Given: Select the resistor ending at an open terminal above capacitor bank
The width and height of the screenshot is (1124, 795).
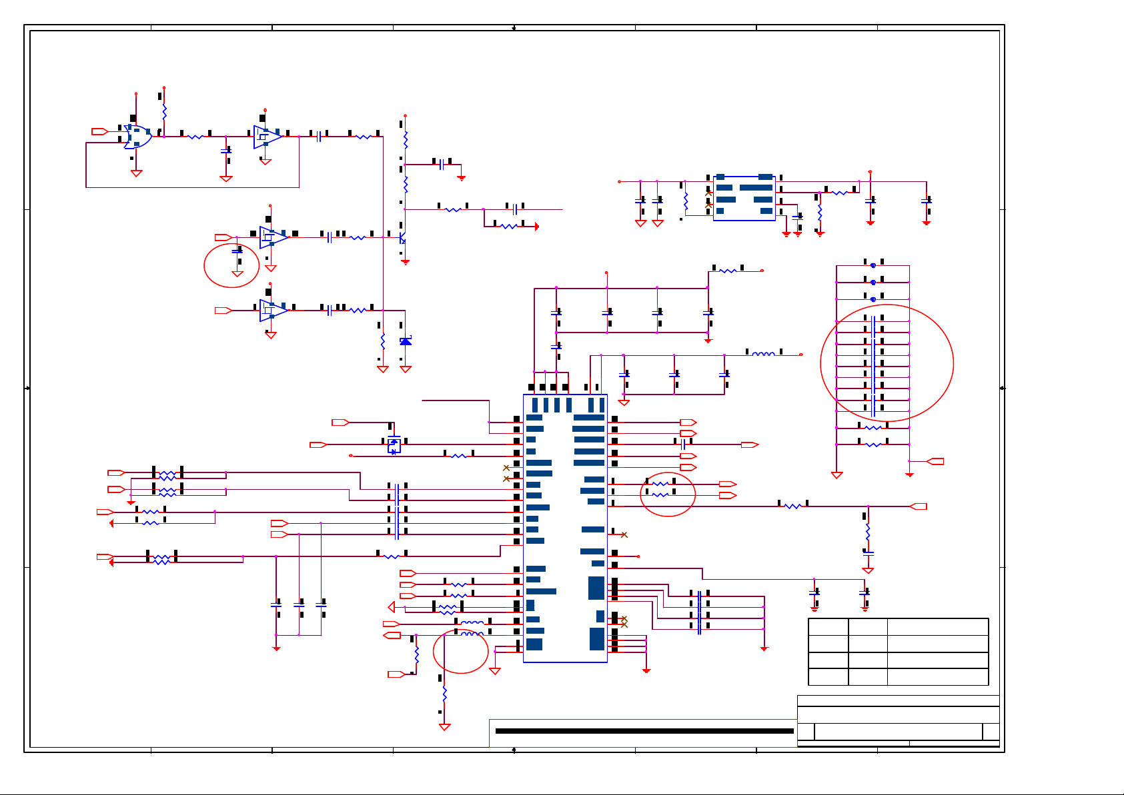Looking at the screenshot, I should 728,271.
